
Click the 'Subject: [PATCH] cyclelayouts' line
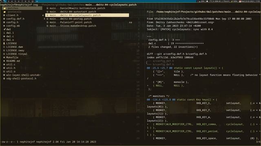(180, 29)
